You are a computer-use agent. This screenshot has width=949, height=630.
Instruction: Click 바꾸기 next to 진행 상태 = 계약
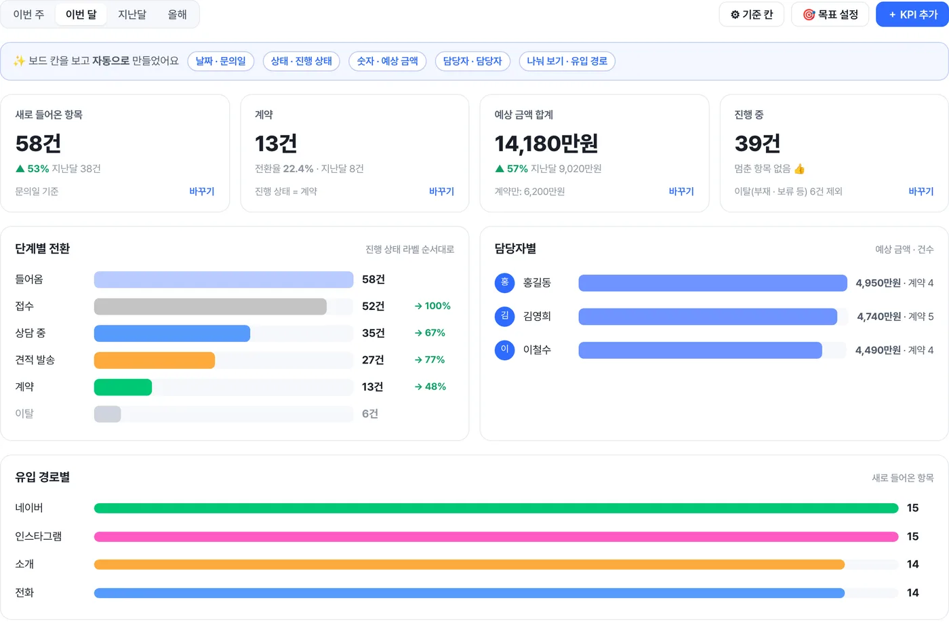tap(442, 192)
